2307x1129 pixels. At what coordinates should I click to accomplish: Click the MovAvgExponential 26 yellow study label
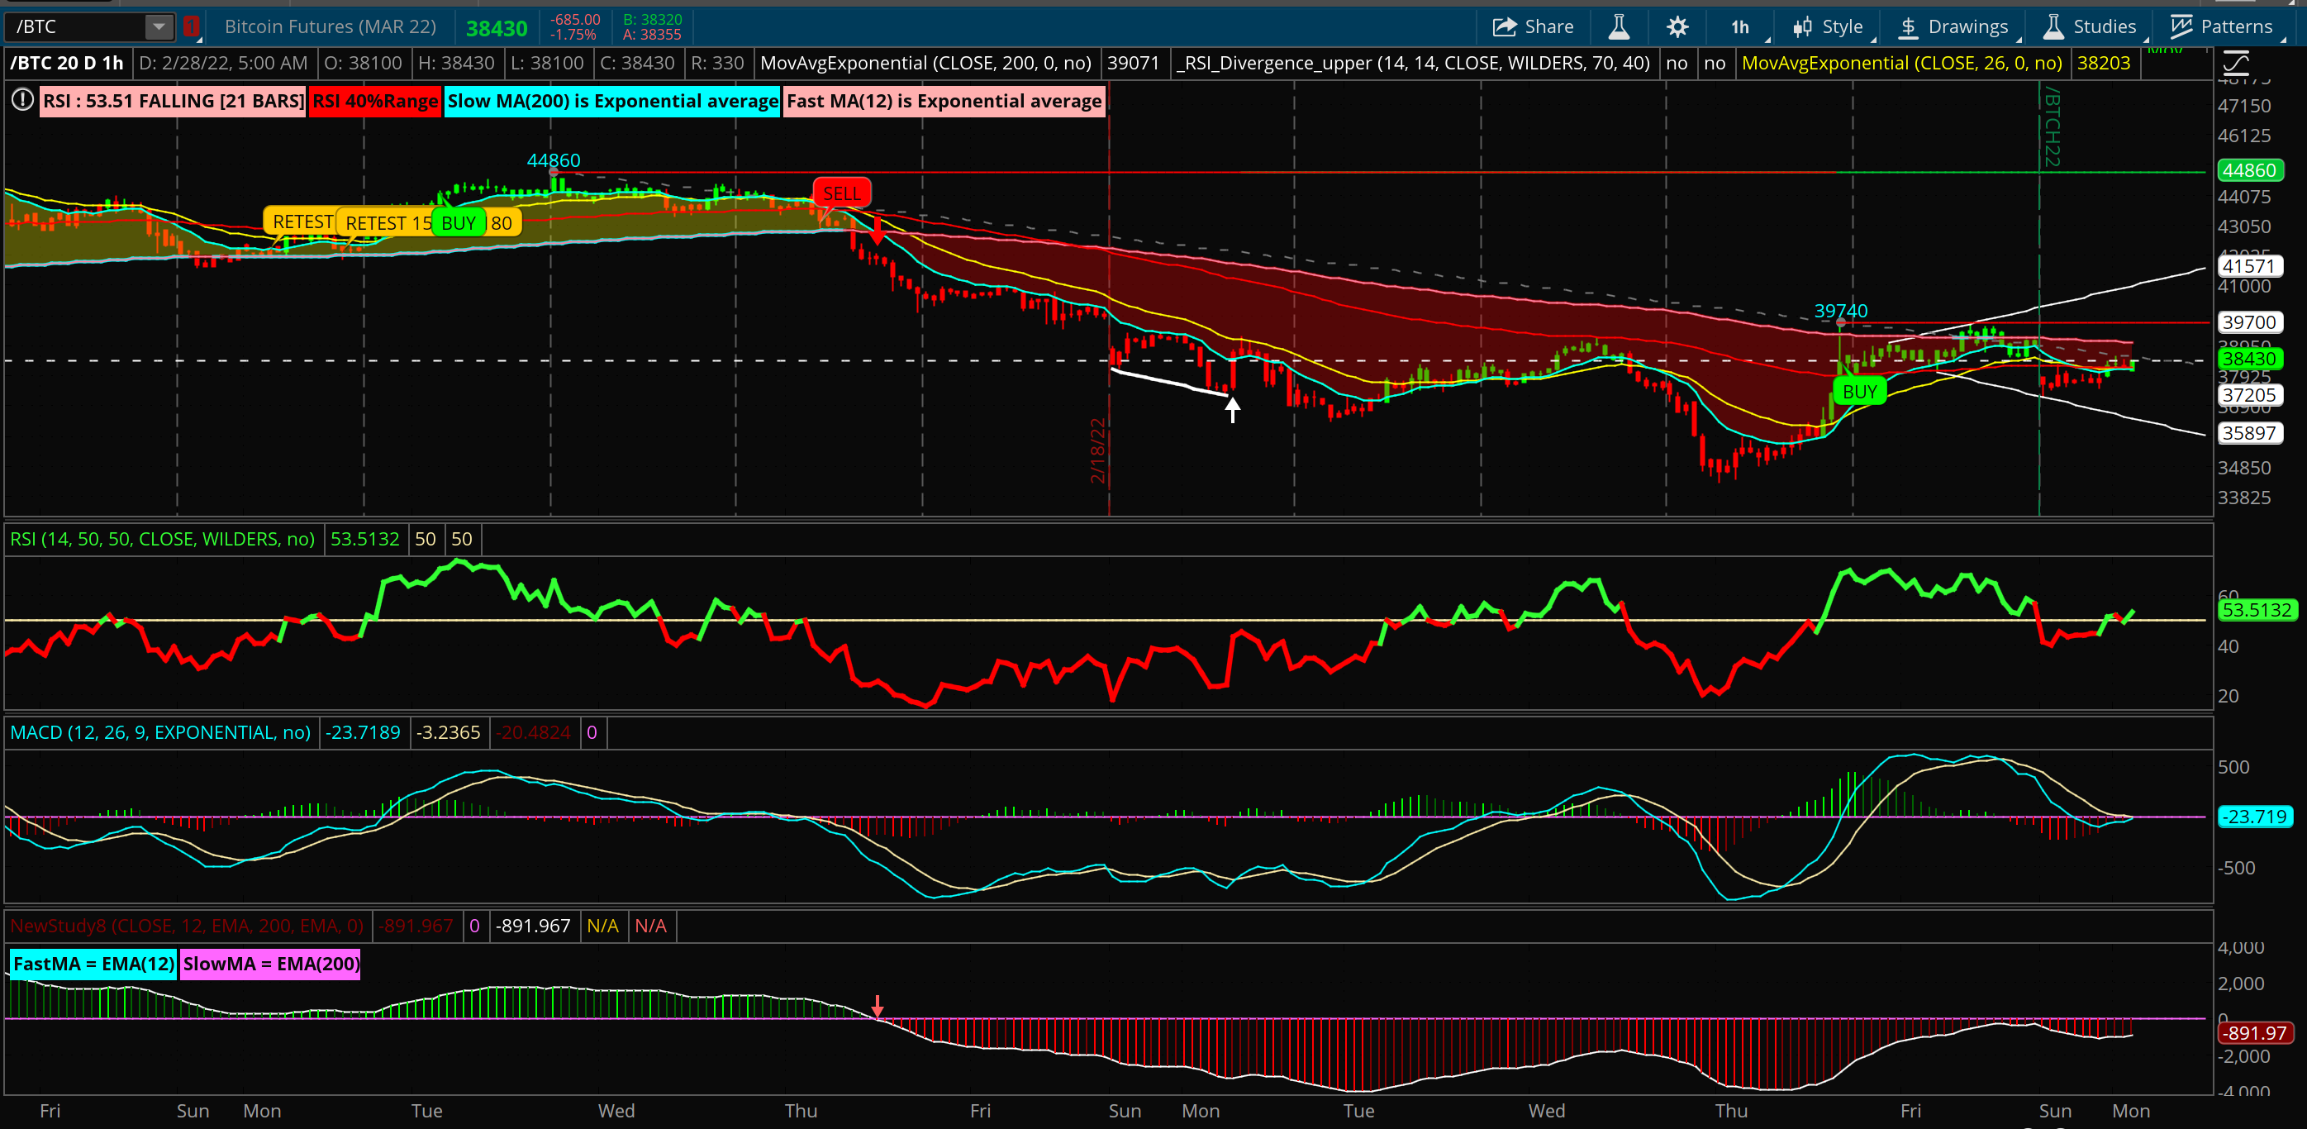pyautogui.click(x=1901, y=63)
